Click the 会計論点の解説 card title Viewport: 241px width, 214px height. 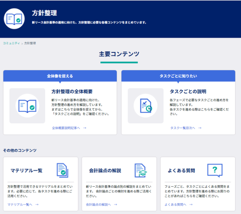[105, 171]
